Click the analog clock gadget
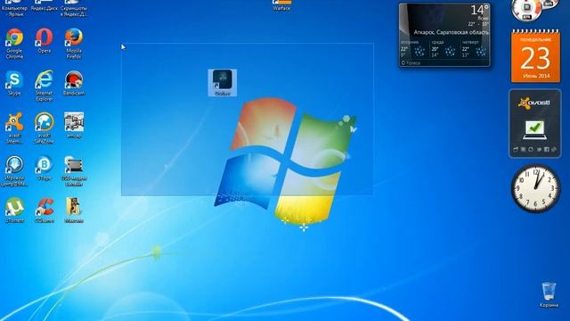 [x=535, y=188]
